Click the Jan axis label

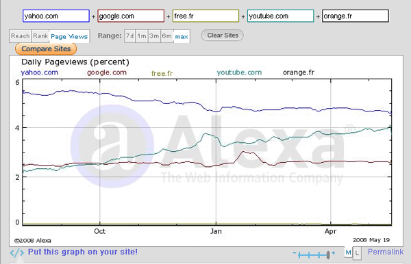pos(216,231)
